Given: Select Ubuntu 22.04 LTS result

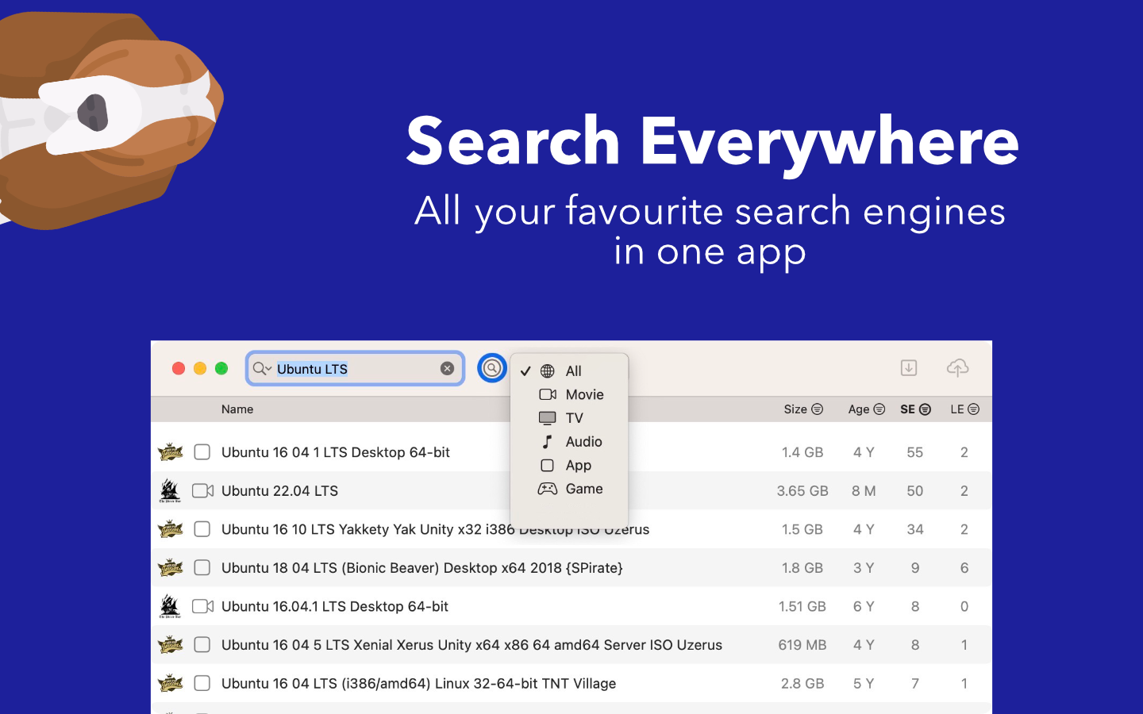Looking at the screenshot, I should point(571,491).
